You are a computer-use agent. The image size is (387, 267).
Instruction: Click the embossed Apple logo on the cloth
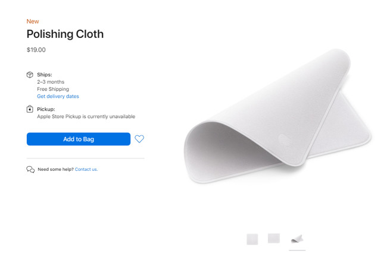coord(285,139)
